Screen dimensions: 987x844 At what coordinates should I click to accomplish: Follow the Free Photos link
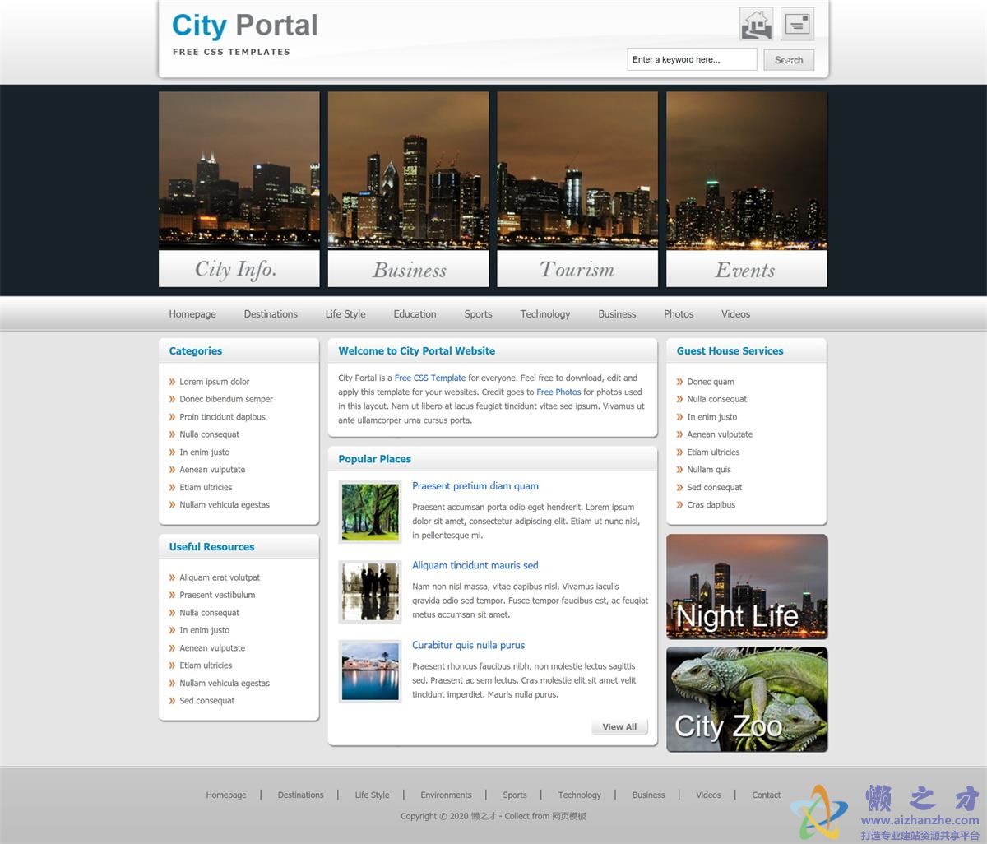[x=558, y=392]
